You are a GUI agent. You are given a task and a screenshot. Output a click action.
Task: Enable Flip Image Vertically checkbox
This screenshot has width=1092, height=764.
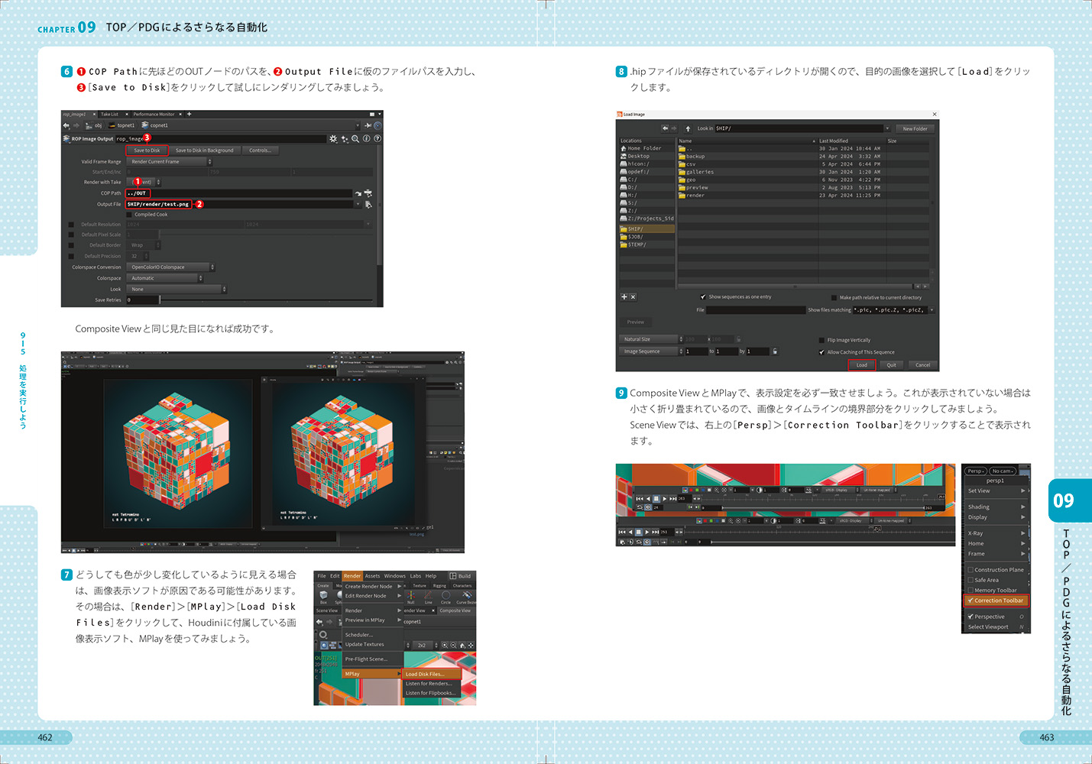821,341
